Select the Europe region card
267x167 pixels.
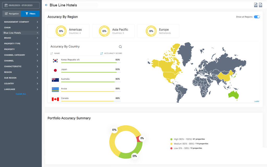[x=158, y=31]
